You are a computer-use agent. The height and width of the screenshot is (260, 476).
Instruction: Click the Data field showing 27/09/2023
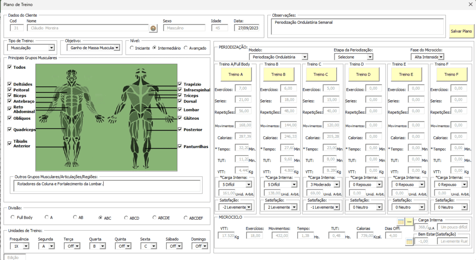246,28
